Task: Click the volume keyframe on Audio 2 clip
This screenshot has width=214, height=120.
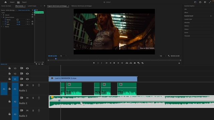Action: point(59,100)
